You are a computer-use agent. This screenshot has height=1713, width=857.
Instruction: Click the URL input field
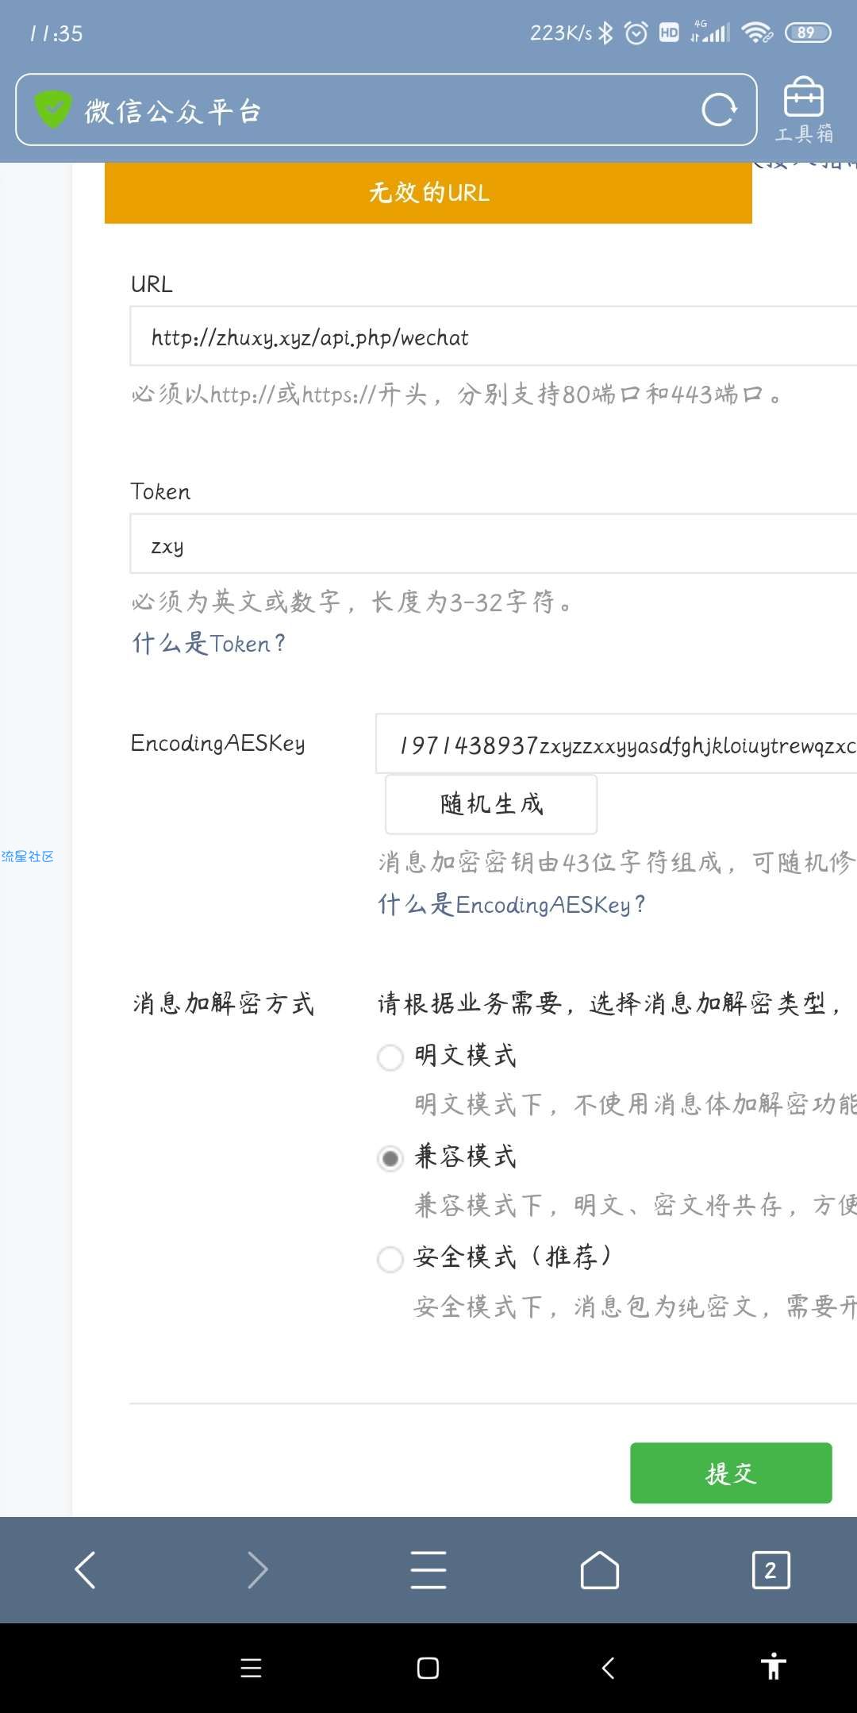494,337
